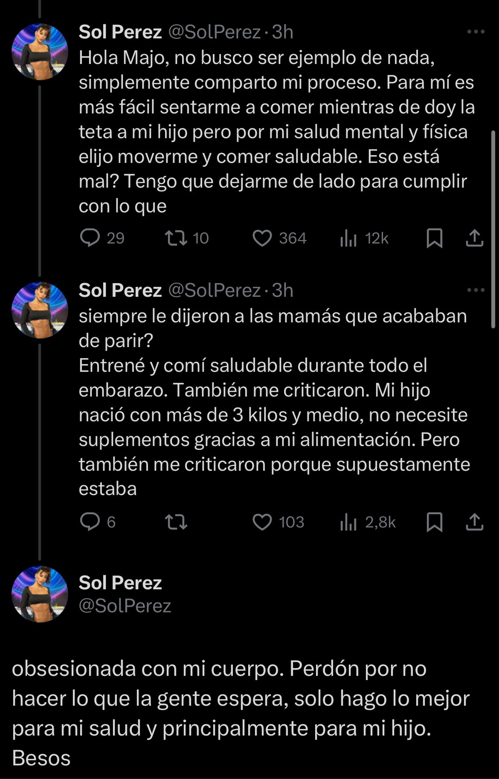Open more options menu on first tweet
The width and height of the screenshot is (499, 779).
476,32
